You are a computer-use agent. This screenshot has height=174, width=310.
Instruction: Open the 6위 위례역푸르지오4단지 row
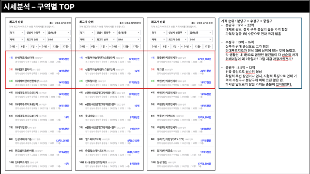39,118
